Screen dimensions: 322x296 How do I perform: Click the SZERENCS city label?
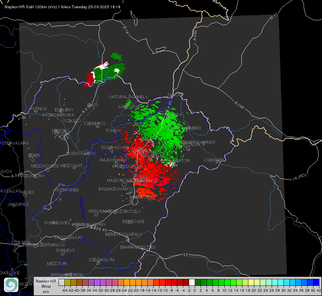pos(95,123)
